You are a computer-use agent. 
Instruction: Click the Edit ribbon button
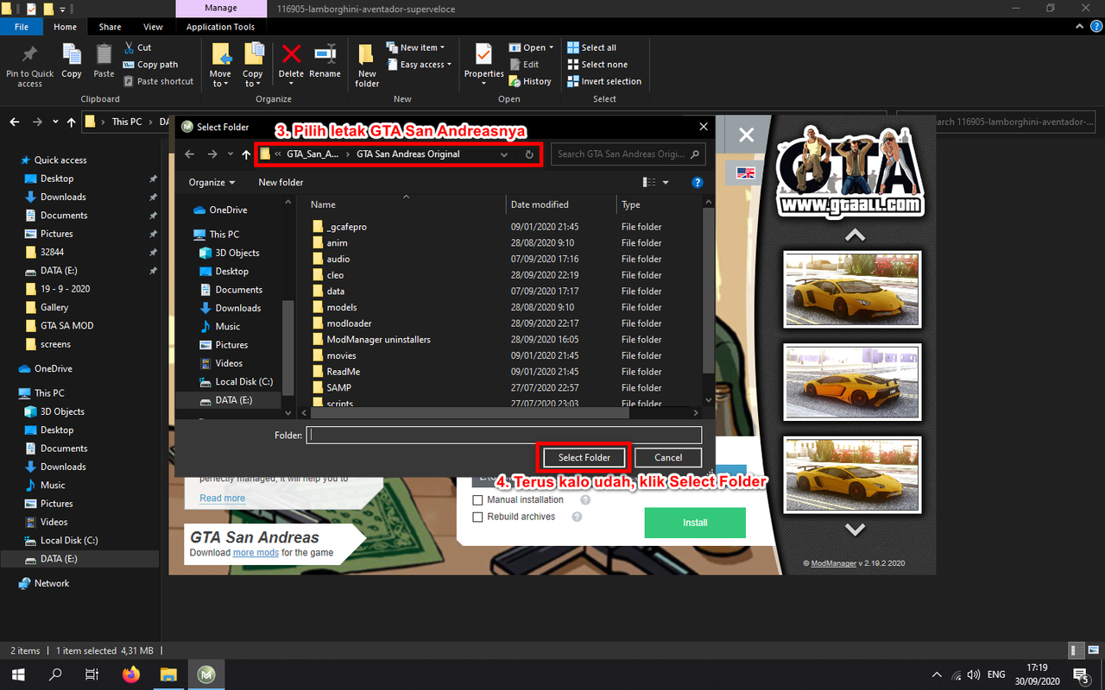[523, 65]
